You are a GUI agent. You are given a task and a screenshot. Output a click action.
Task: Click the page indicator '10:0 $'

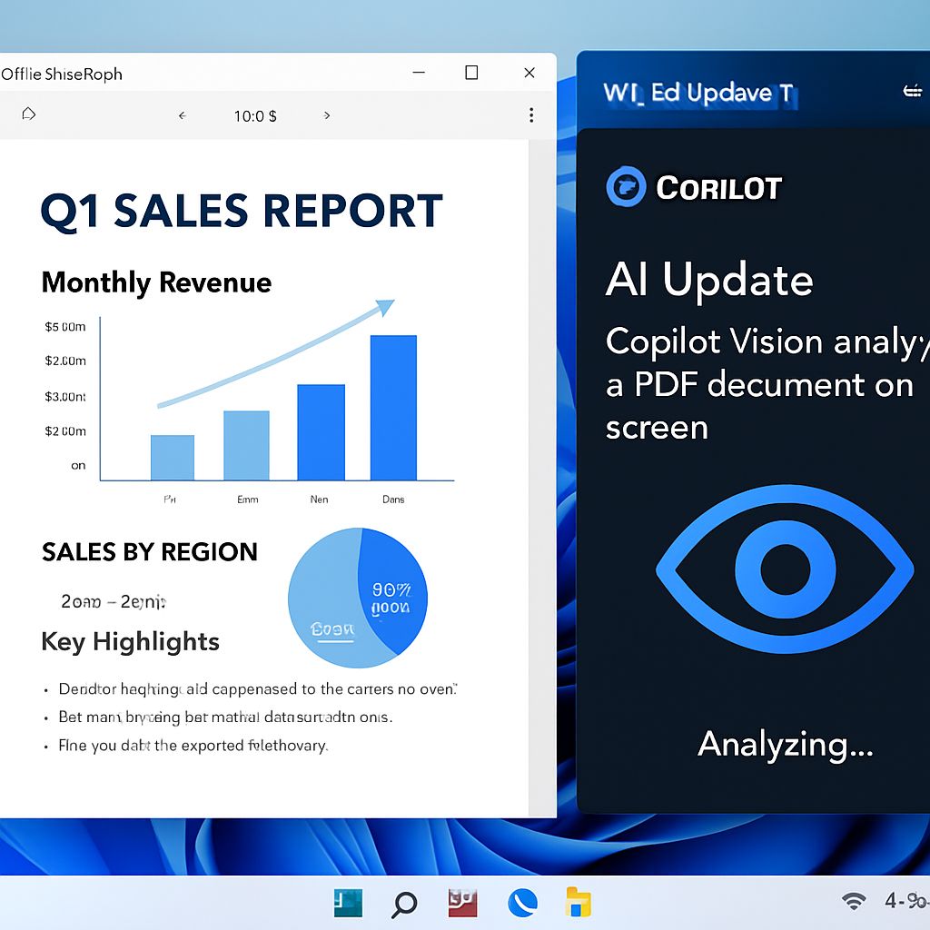click(255, 116)
